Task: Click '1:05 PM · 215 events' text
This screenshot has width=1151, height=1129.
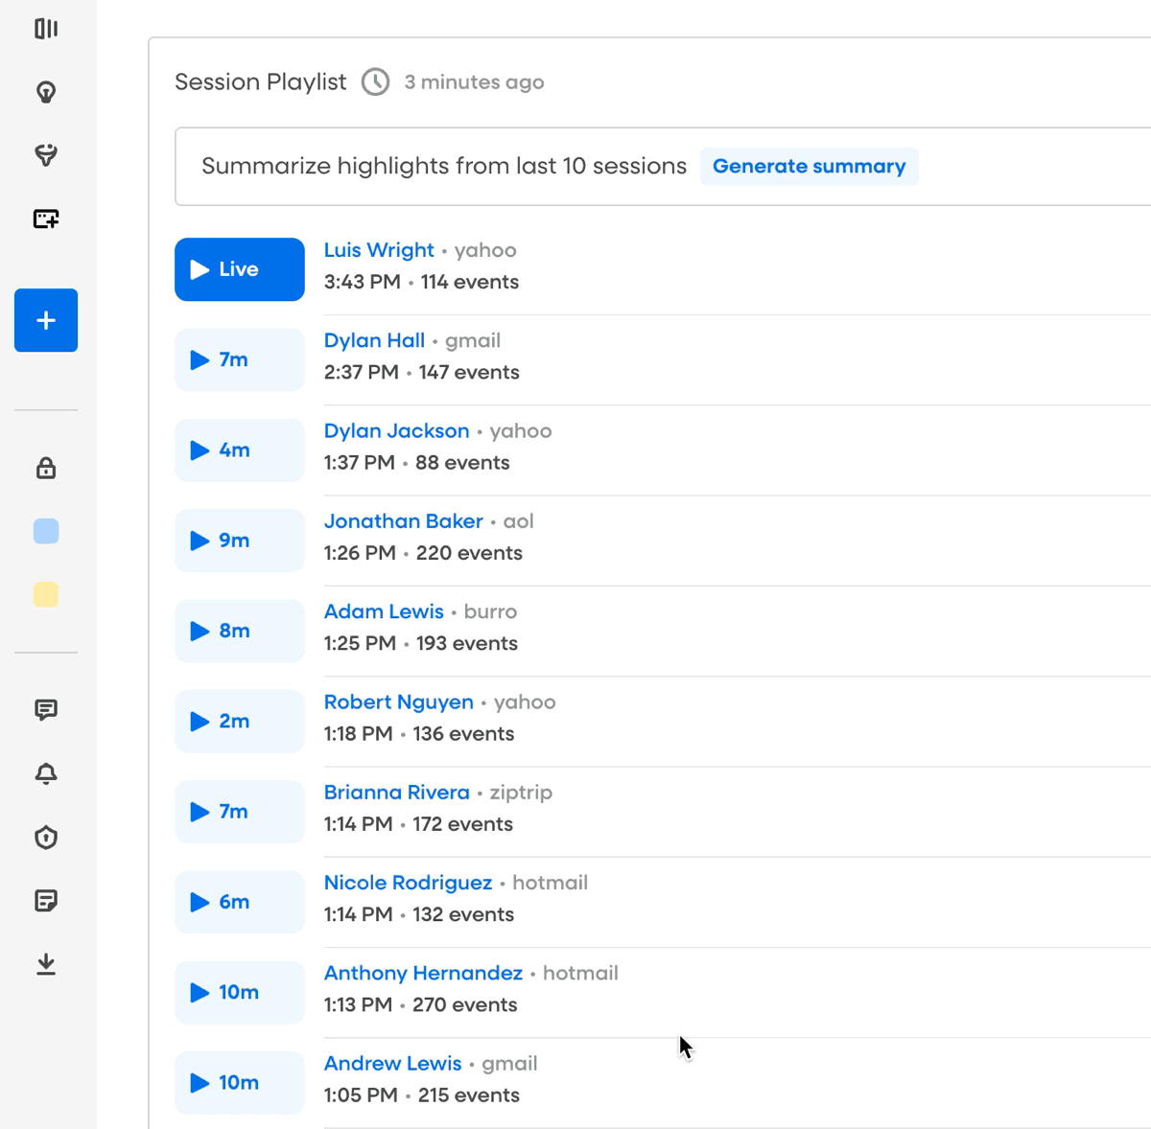Action: point(421,1095)
